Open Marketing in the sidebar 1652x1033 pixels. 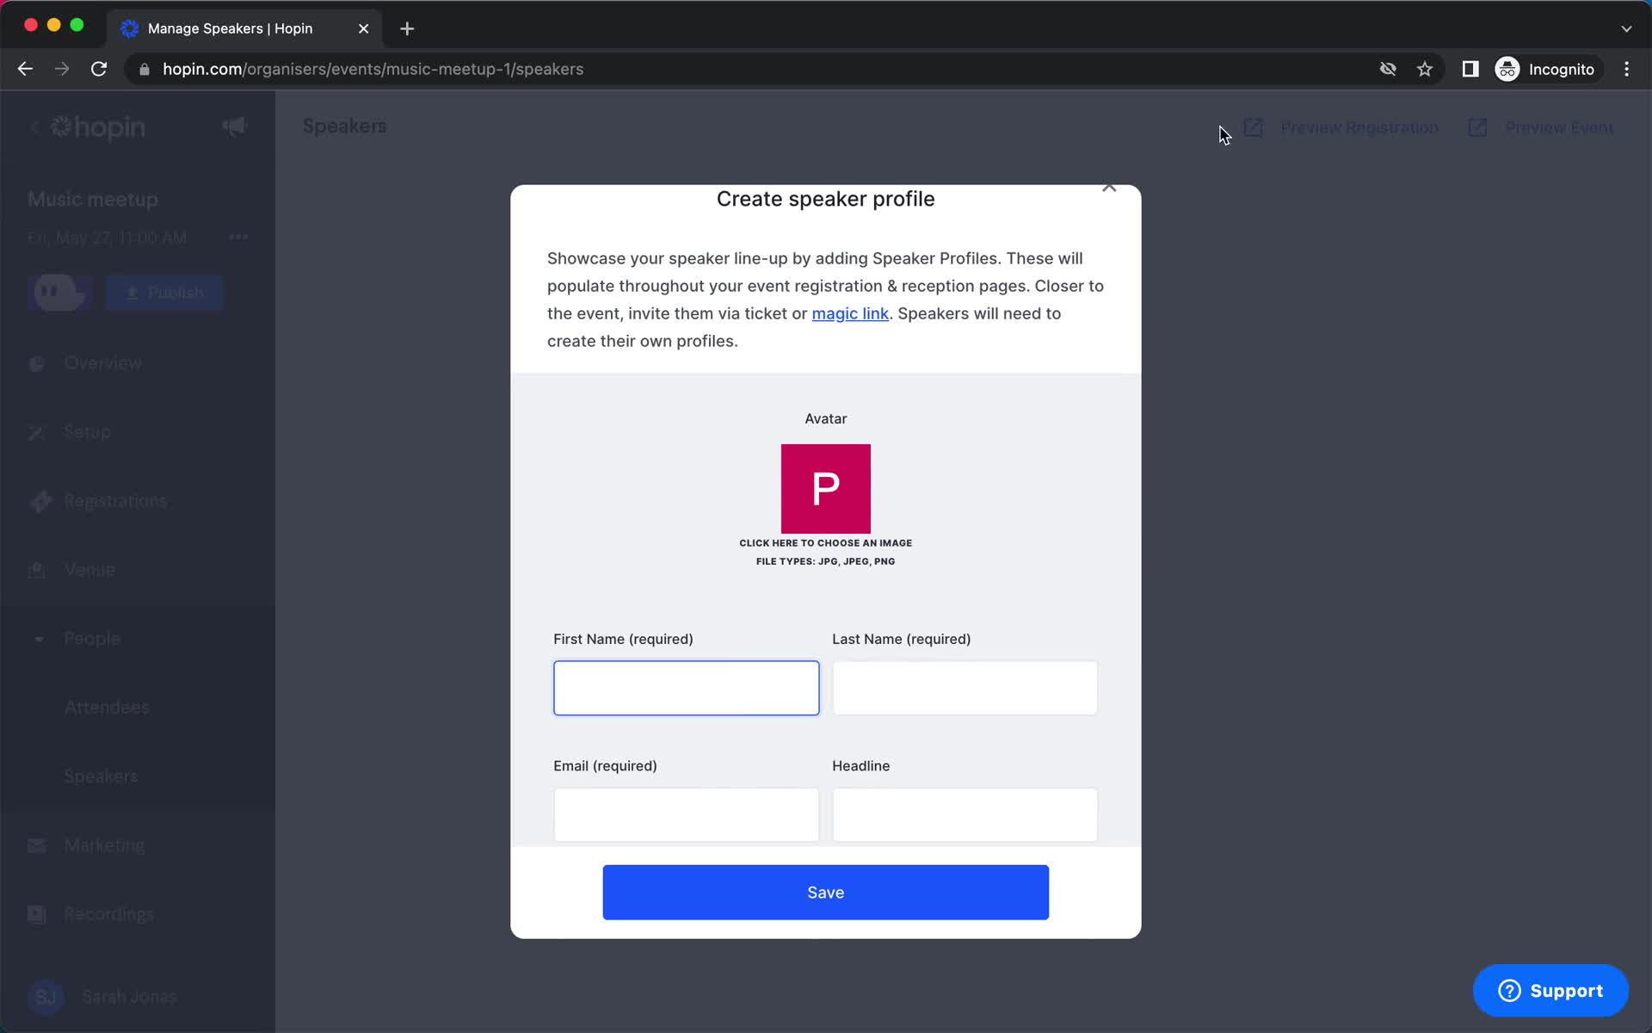click(104, 845)
